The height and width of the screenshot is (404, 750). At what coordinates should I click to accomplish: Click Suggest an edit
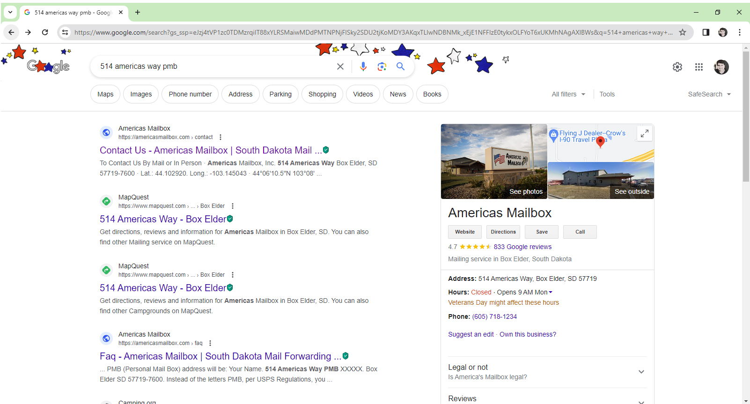pos(471,334)
